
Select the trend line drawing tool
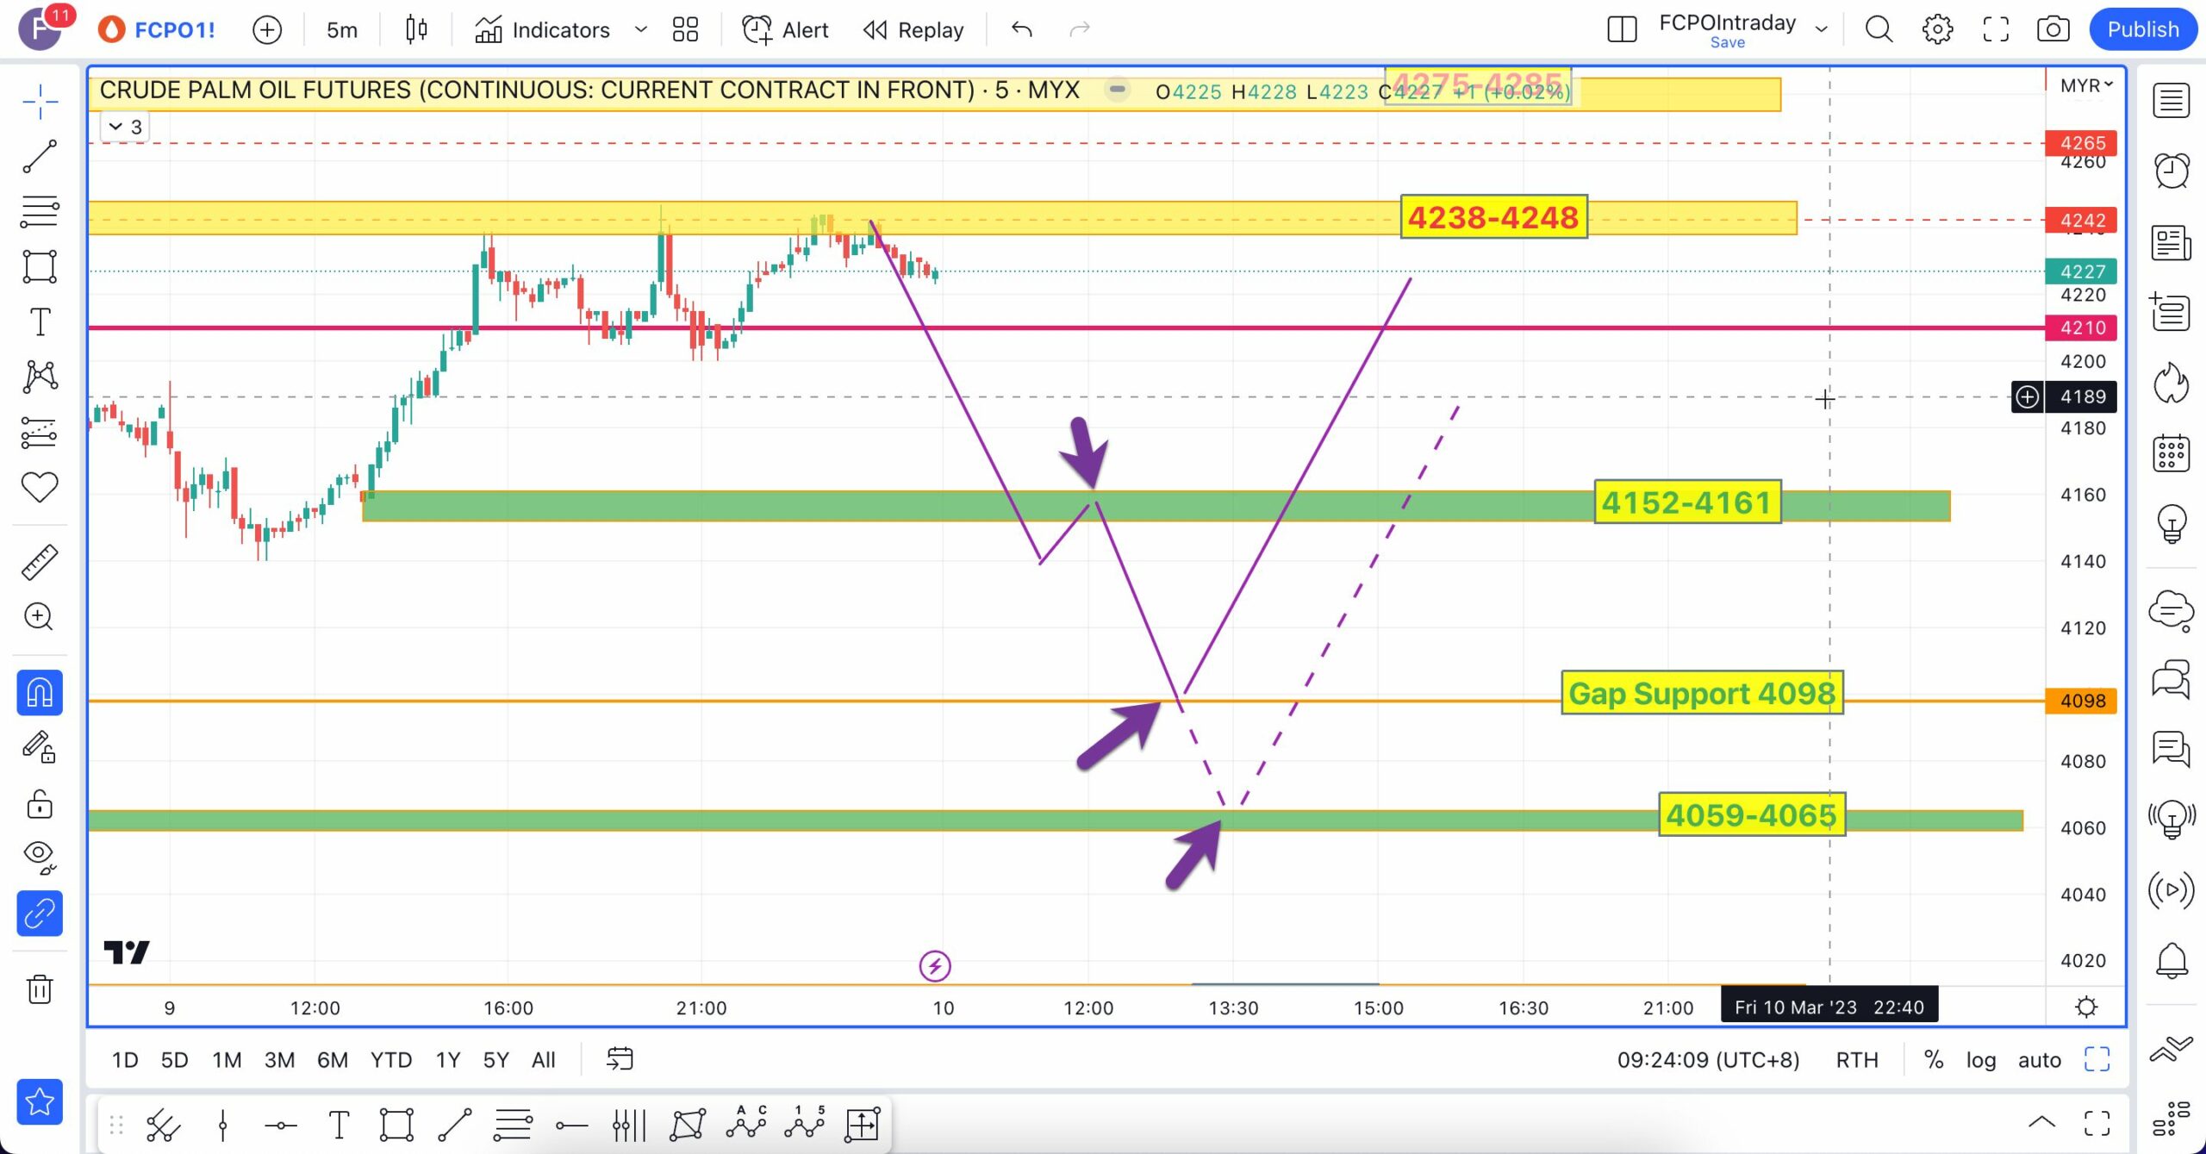coord(40,157)
